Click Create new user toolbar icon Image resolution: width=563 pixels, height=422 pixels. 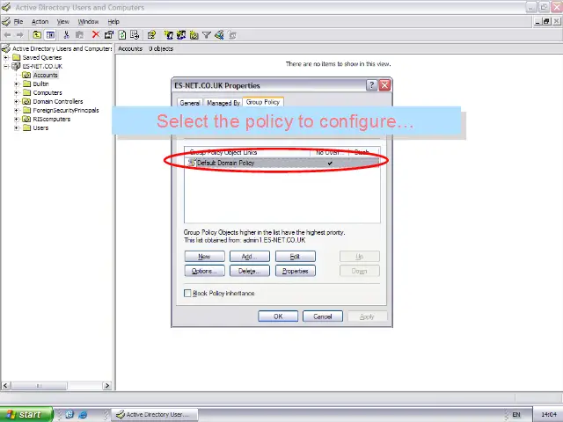click(168, 35)
